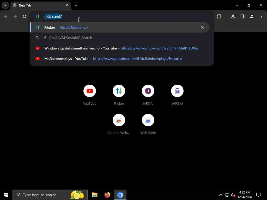
Task: Click the forward navigation arrow
Action: [15, 16]
